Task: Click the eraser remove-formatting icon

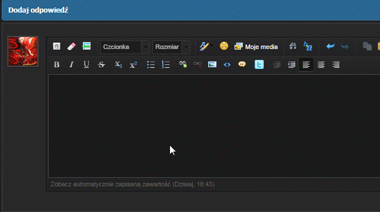Action: (x=72, y=46)
